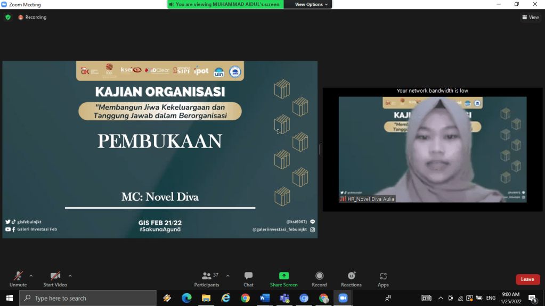
Task: Open the Reactions menu
Action: coord(351,278)
